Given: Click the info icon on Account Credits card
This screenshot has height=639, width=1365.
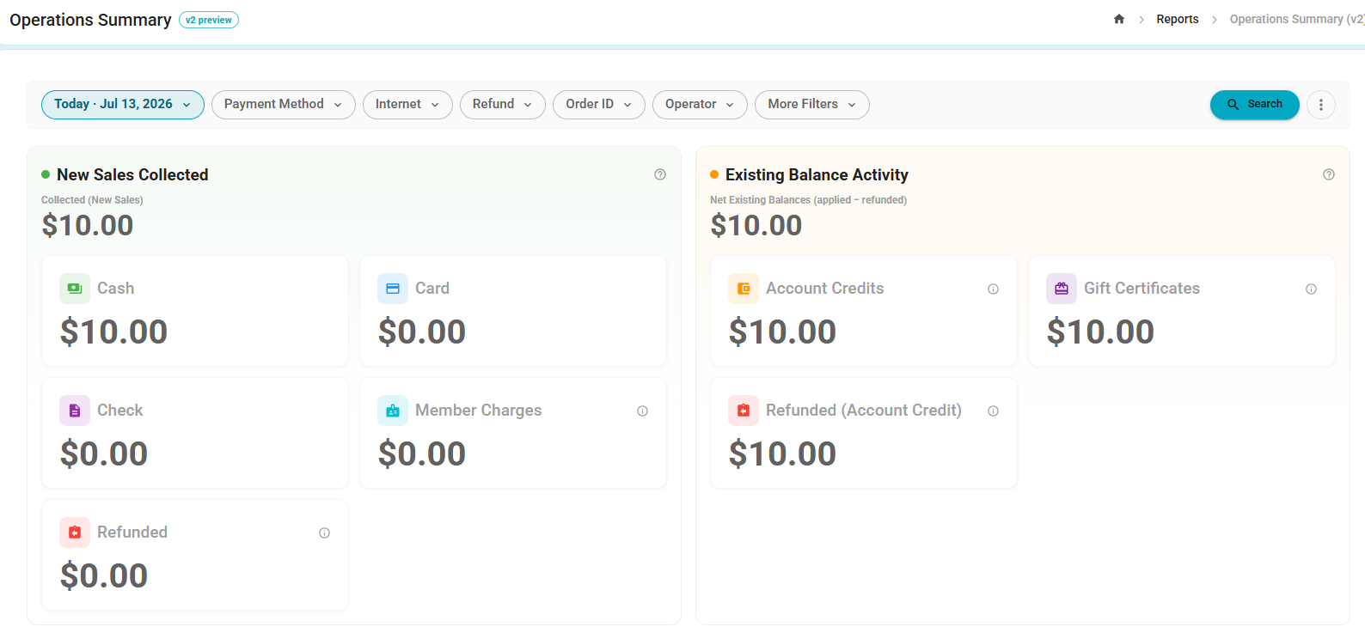Looking at the screenshot, I should tap(993, 289).
